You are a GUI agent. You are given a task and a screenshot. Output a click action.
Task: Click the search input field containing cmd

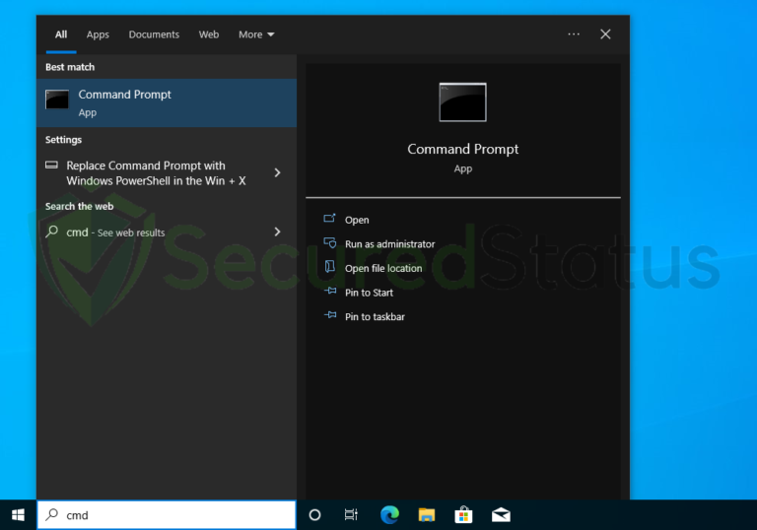167,515
